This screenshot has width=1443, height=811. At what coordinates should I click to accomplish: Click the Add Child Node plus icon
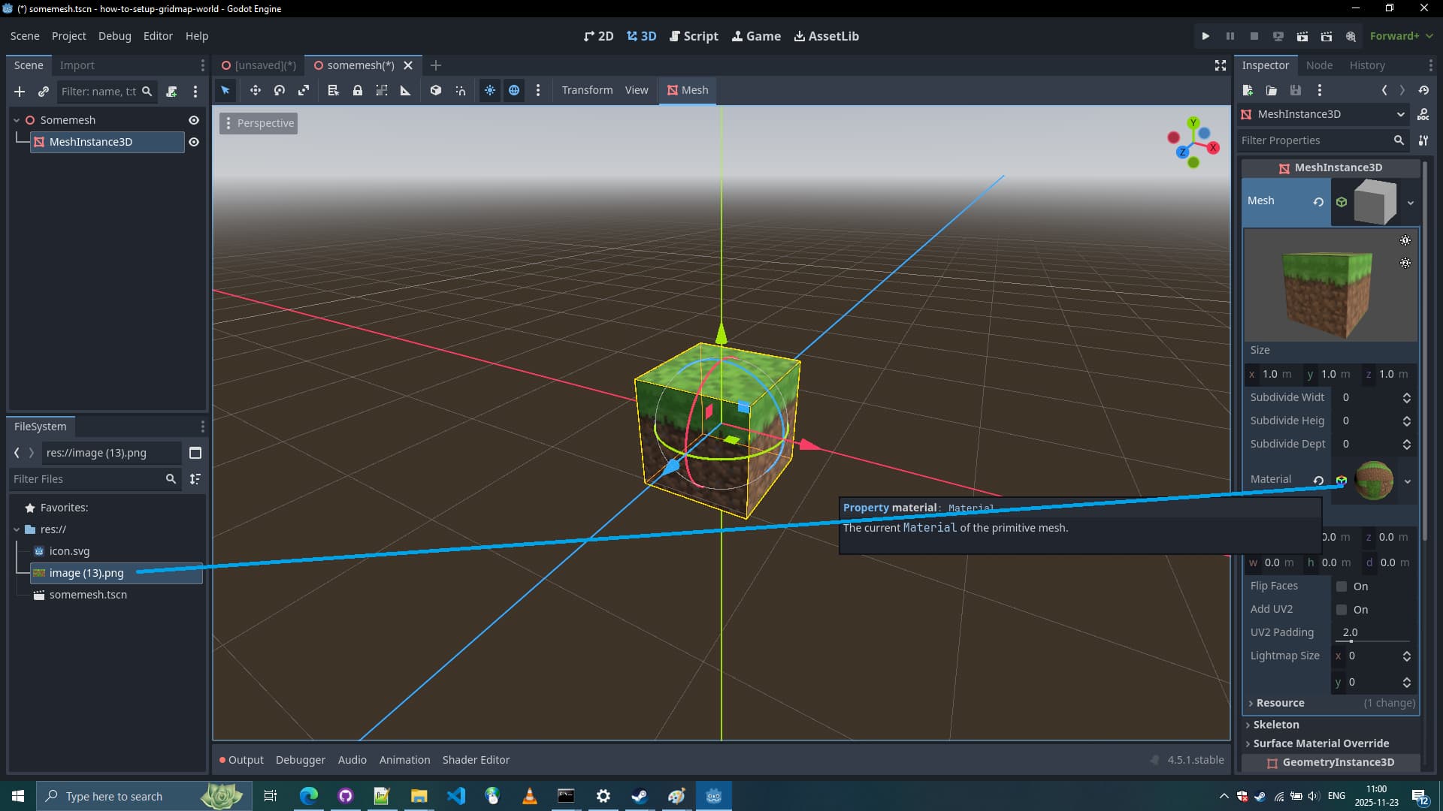(20, 92)
